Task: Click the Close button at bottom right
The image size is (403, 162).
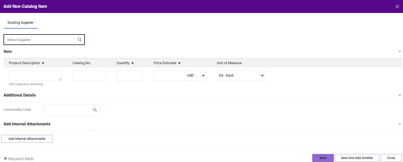Action: [x=391, y=158]
